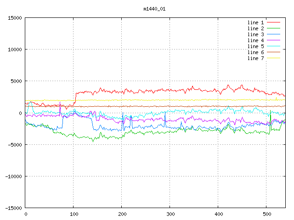Click the cyan line 5 legend sample
The width and height of the screenshot is (294, 220).
click(x=274, y=46)
